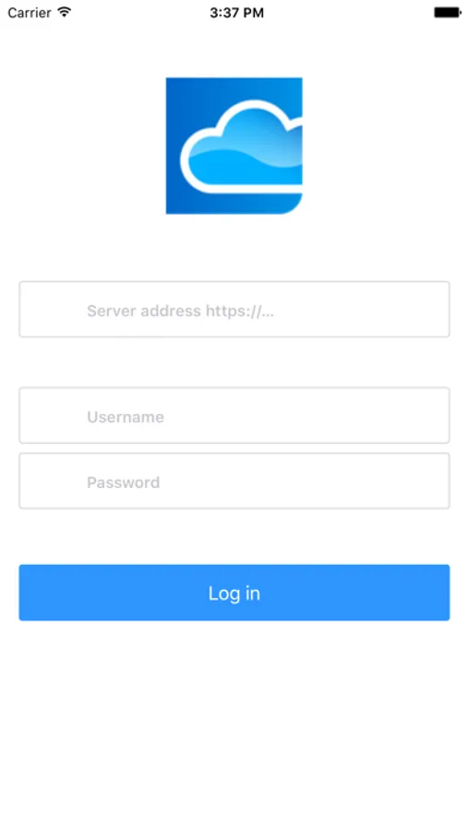This screenshot has height=832, width=468.
Task: Tap the white cloud outline in the logo
Action: [241, 147]
